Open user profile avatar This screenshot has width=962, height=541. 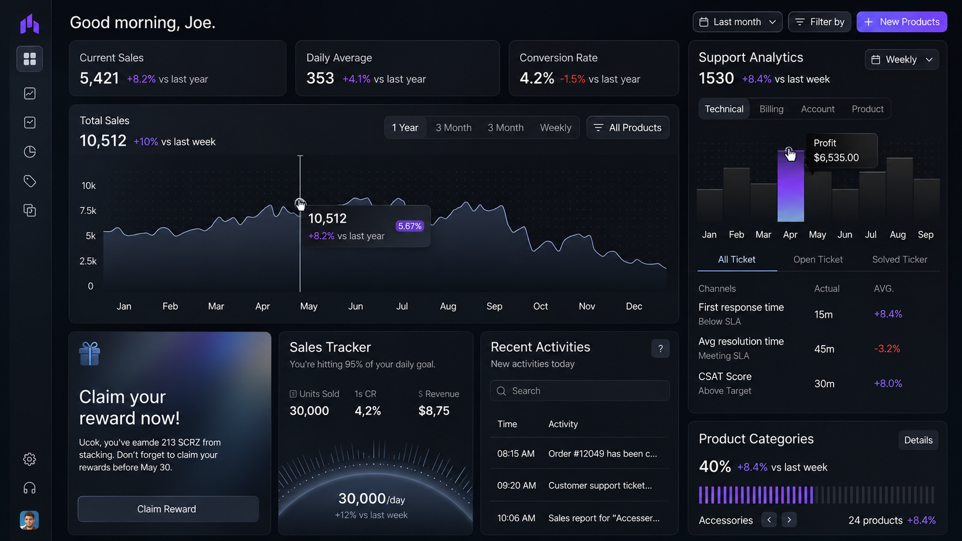coord(29,520)
